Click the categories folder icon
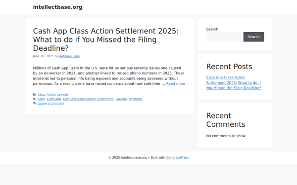This screenshot has width=297, height=185. click(35, 95)
